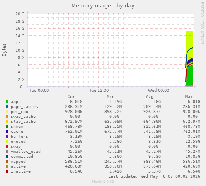Click inactive minimum value 1.42G
206x186 pixels.
(x=116, y=171)
